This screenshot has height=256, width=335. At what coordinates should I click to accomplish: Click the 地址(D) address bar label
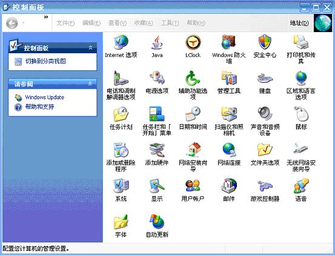tap(299, 23)
